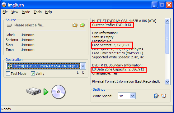Open the create image file icon with green plus
Viewport: 174px width, 113px height.
[82, 25]
